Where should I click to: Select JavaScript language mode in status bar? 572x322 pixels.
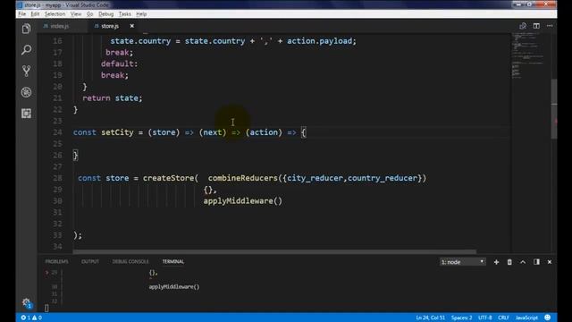click(x=526, y=318)
